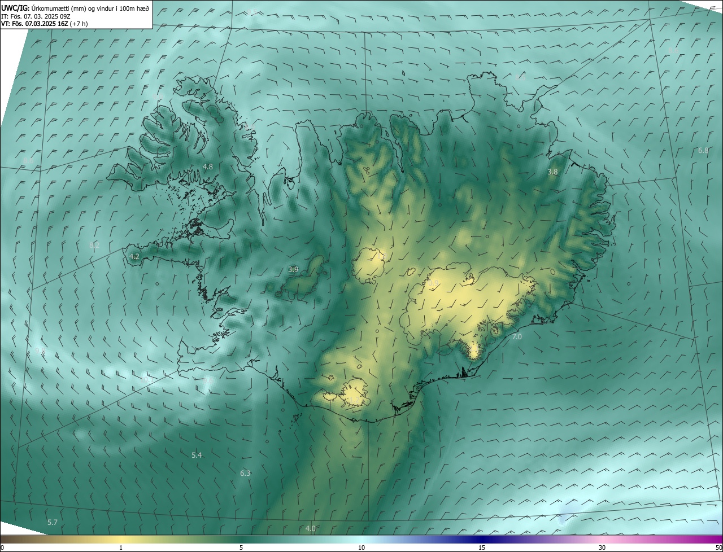The width and height of the screenshot is (723, 552).
Task: Click the '30' tick on the colour scale
Action: [x=602, y=547]
